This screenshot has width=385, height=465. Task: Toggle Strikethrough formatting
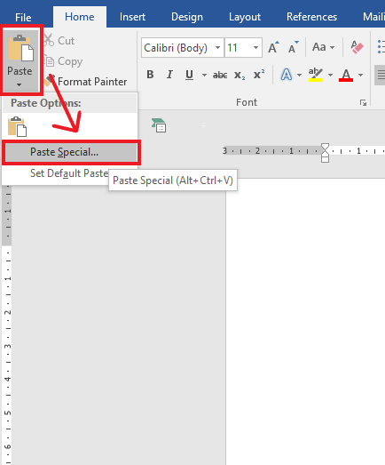[x=220, y=75]
